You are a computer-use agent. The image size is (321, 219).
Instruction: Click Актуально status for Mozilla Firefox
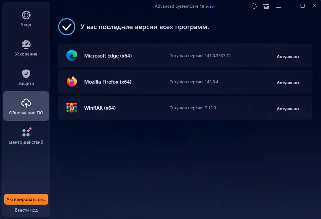(x=288, y=83)
